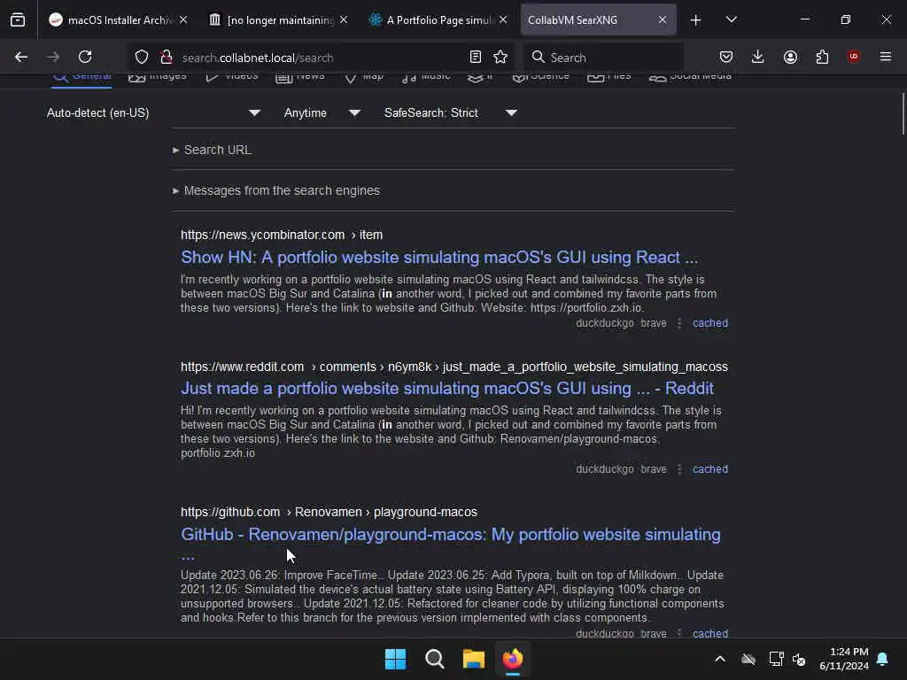Open cached copy of GitHub result
The width and height of the screenshot is (907, 680).
pyautogui.click(x=710, y=633)
